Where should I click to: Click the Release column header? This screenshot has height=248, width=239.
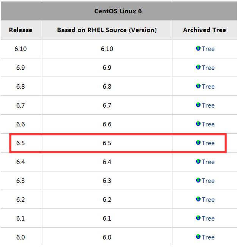coord(20,30)
